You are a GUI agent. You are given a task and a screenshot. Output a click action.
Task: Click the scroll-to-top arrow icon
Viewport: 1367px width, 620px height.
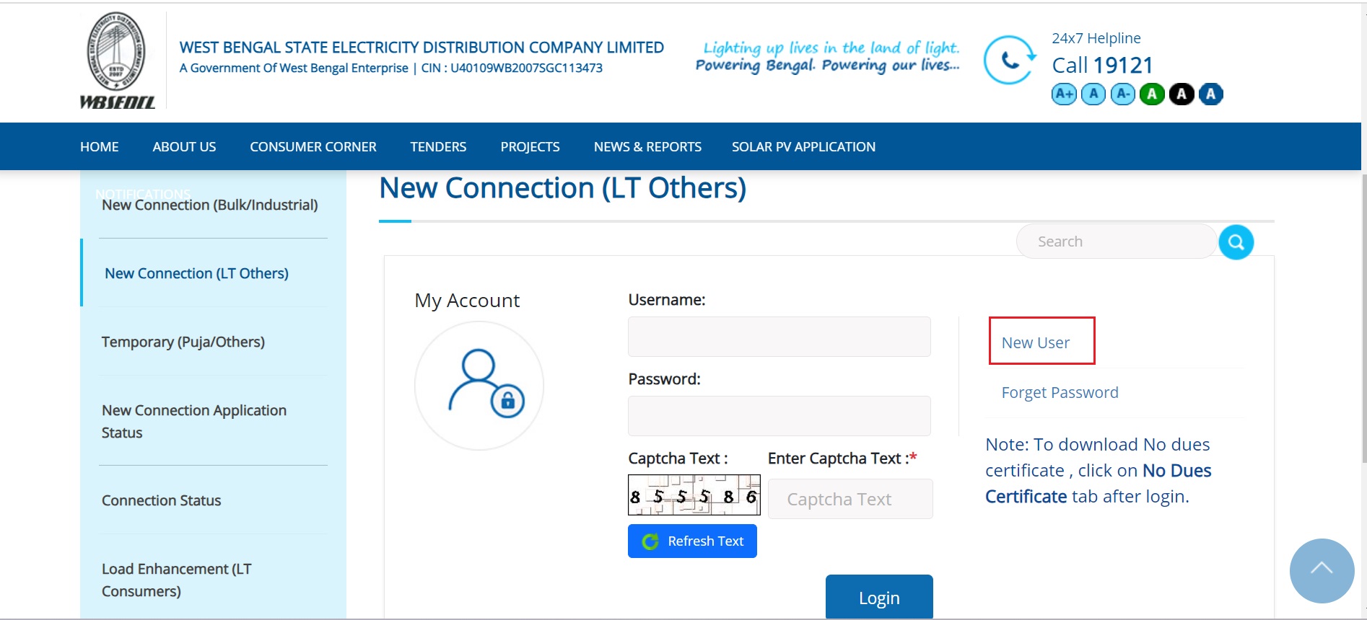coord(1321,570)
